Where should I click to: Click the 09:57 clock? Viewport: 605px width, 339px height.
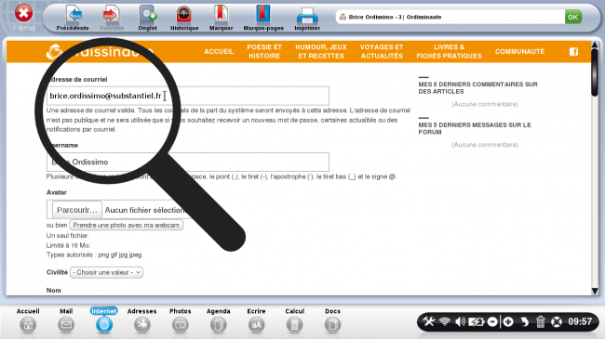pos(580,321)
